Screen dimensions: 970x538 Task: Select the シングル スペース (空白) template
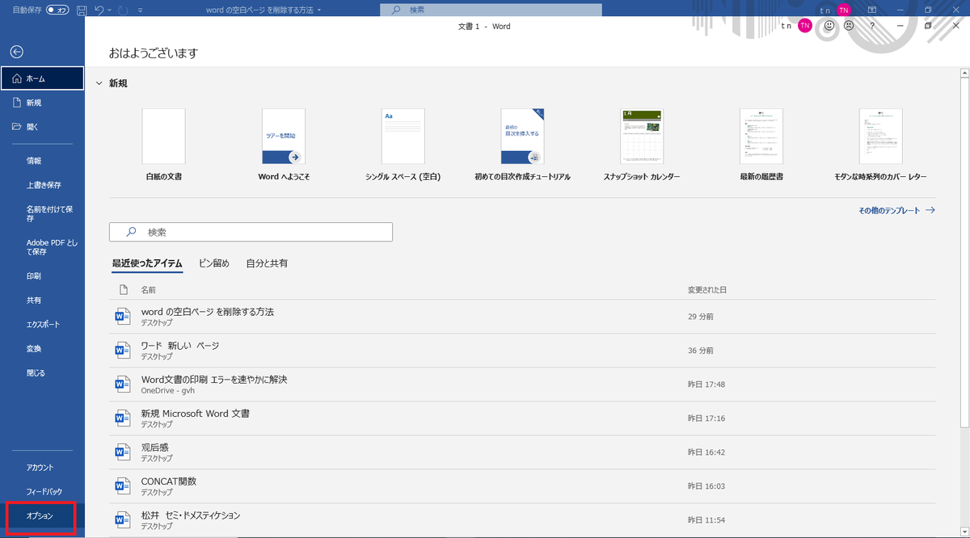click(x=403, y=137)
